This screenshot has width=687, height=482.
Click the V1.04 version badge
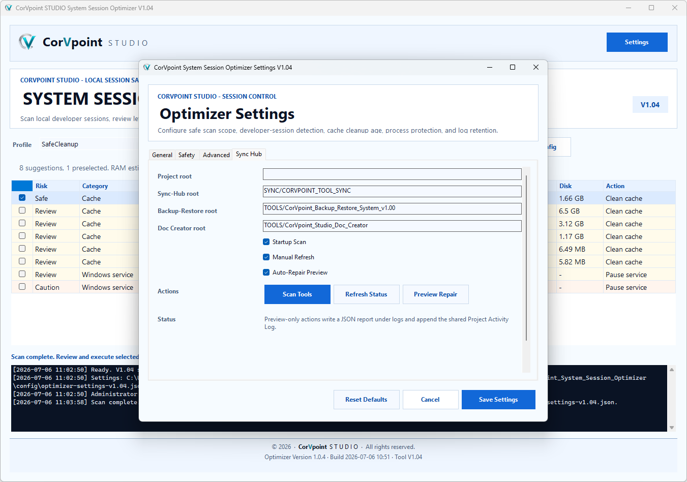tap(650, 105)
